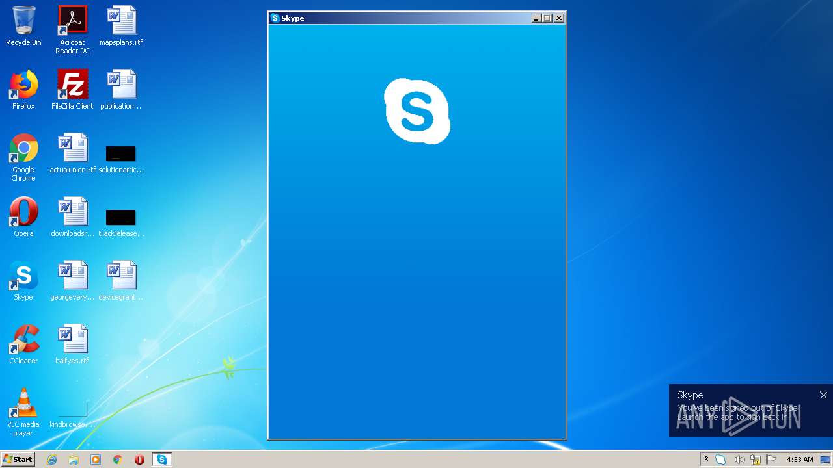Select the actualunion.rtf file
Image resolution: width=833 pixels, height=468 pixels.
pos(72,153)
